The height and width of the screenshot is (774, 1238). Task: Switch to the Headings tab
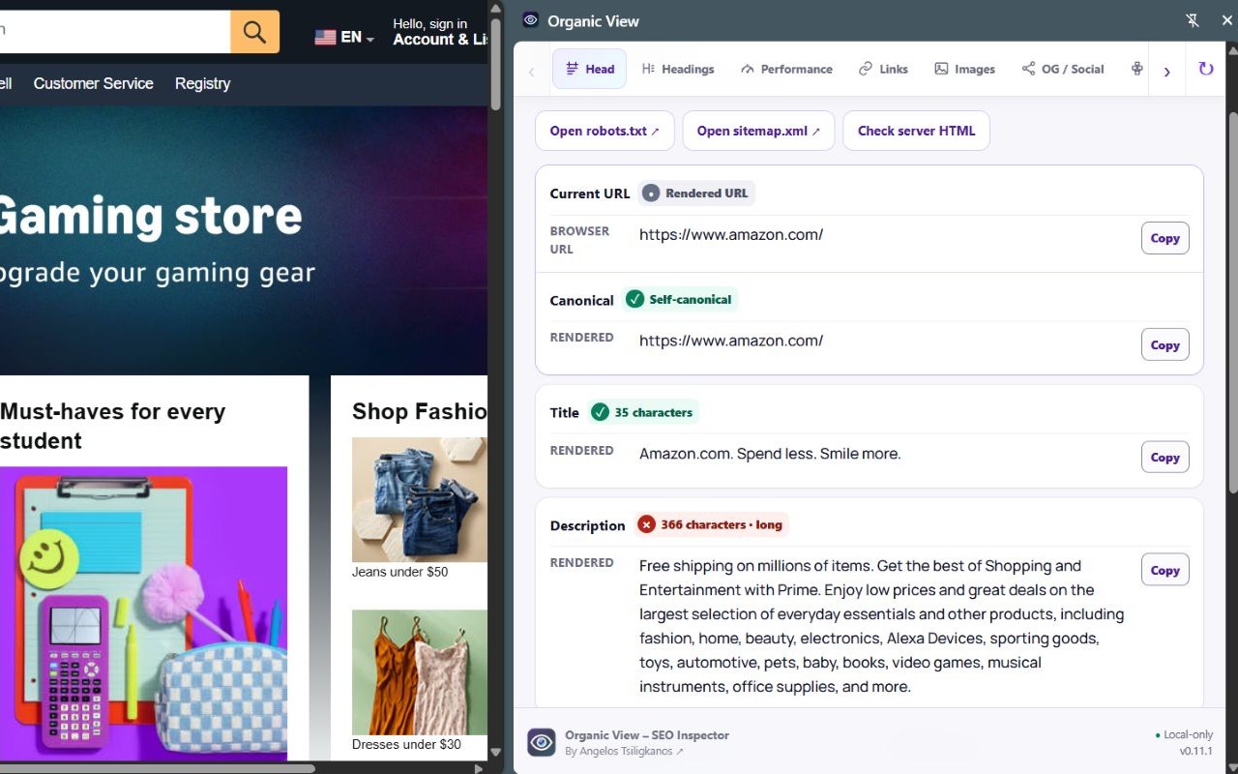[678, 69]
